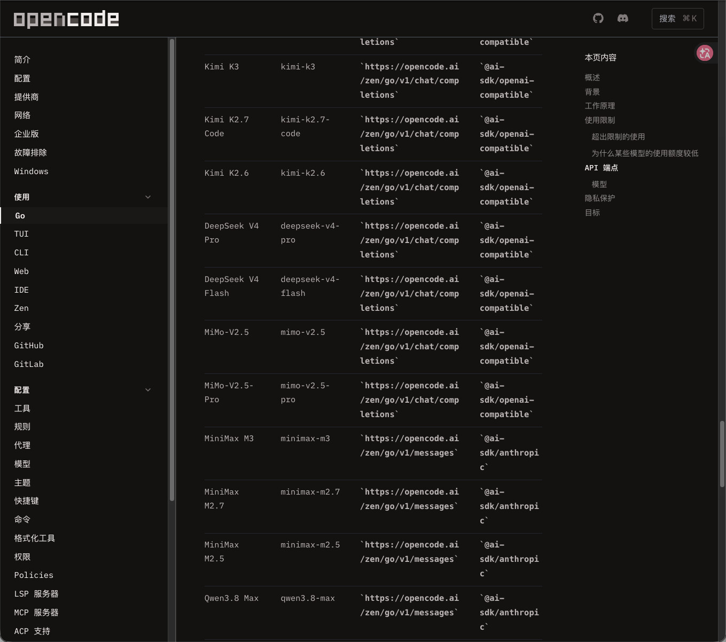
Task: Collapse the 配置 sidebar section chevron
Action: [148, 390]
